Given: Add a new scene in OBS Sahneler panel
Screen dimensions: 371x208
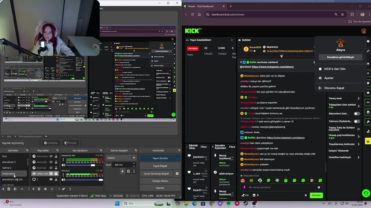Looking at the screenshot, I should point(3,189).
